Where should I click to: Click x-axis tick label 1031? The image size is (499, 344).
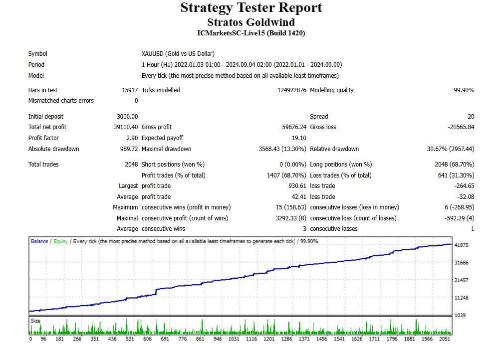coord(234,339)
